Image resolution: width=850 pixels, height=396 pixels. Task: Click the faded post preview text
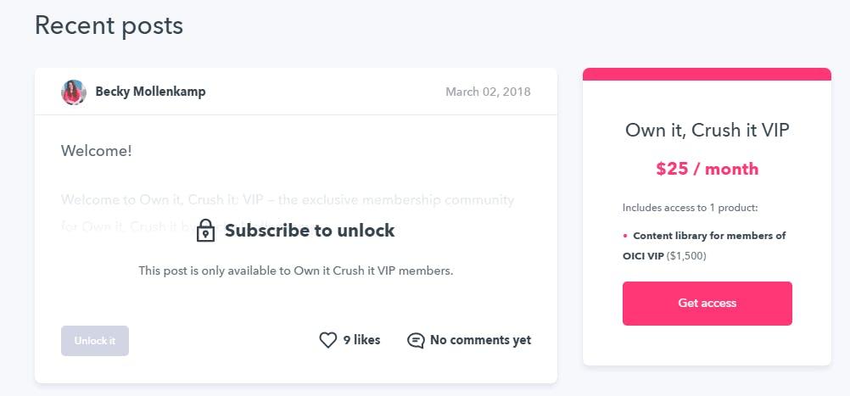point(288,212)
